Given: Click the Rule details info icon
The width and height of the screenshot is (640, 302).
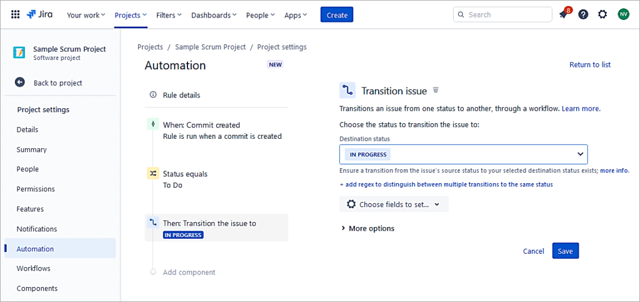Looking at the screenshot, I should pyautogui.click(x=153, y=95).
